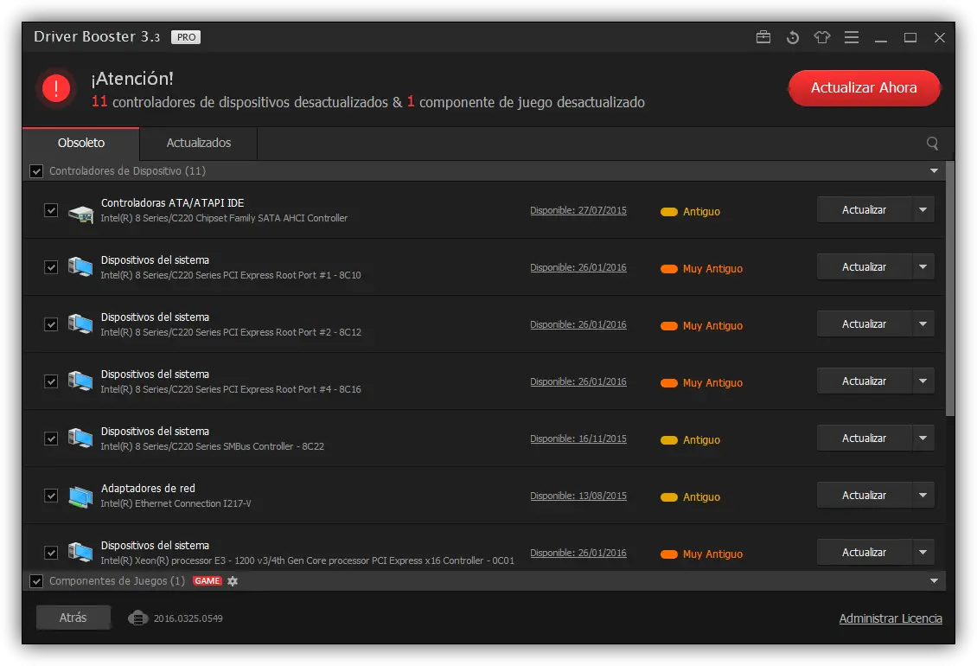977x666 pixels.
Task: Open the Administrar Licencia link
Action: pyautogui.click(x=891, y=618)
